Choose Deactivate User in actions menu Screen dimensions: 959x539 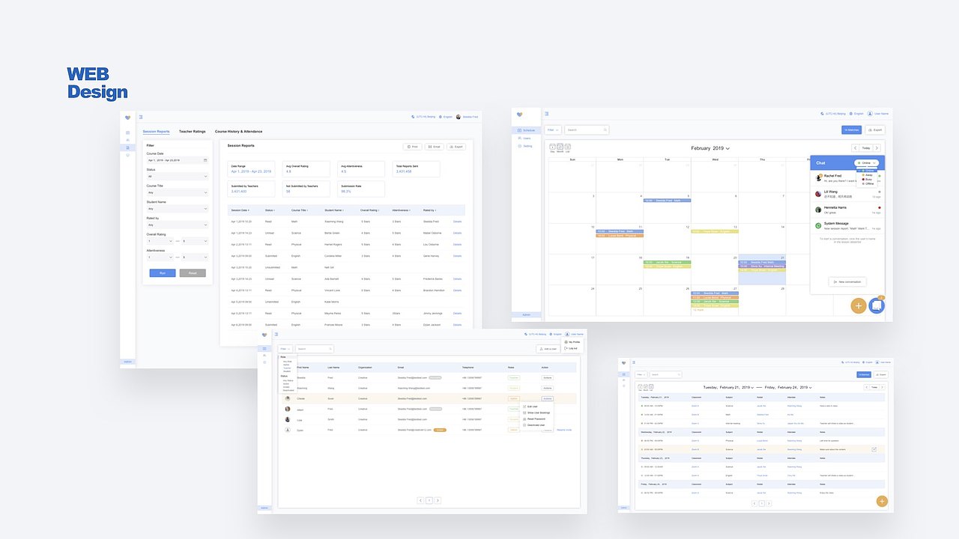pyautogui.click(x=534, y=424)
